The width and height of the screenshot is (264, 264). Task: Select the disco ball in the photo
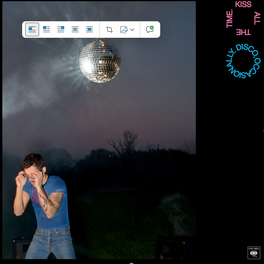[x=100, y=61]
